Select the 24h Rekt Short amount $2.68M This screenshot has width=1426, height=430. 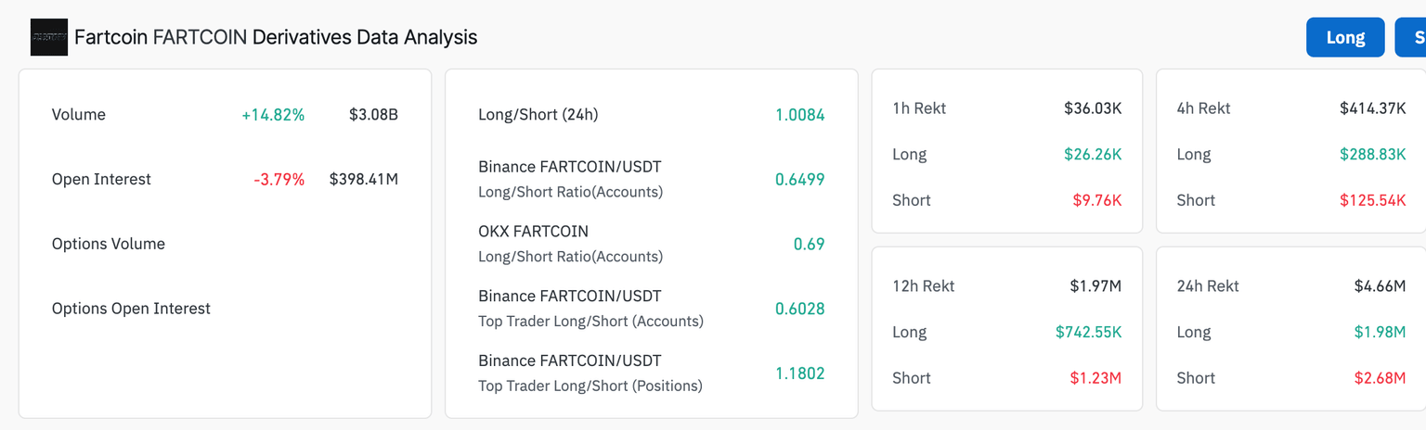(x=1381, y=378)
